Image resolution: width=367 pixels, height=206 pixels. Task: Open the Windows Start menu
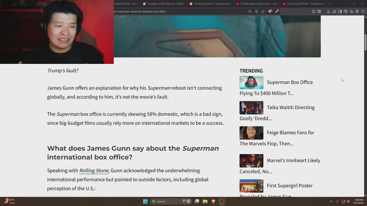click(x=145, y=201)
